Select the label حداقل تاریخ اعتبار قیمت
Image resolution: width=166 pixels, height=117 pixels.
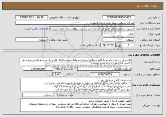tap(147, 74)
